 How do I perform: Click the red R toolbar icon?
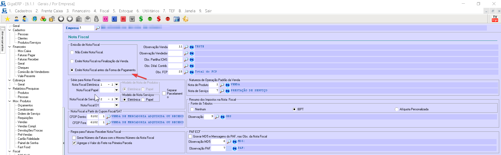click(x=123, y=19)
